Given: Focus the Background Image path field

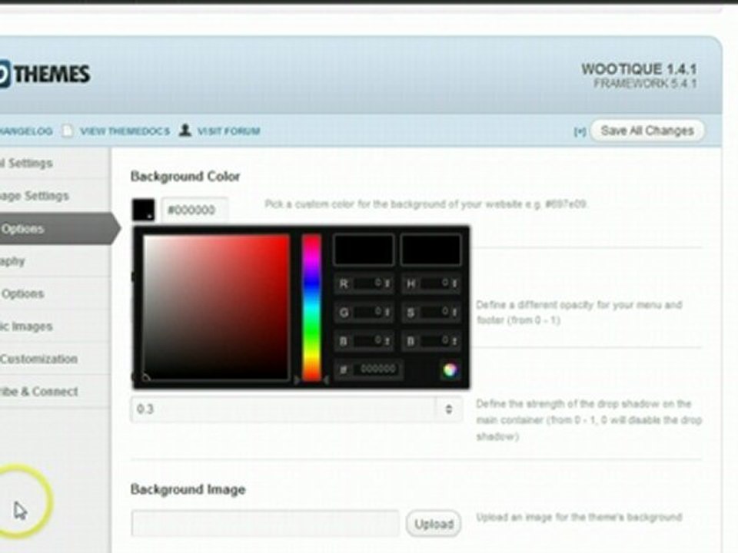Looking at the screenshot, I should click(265, 523).
